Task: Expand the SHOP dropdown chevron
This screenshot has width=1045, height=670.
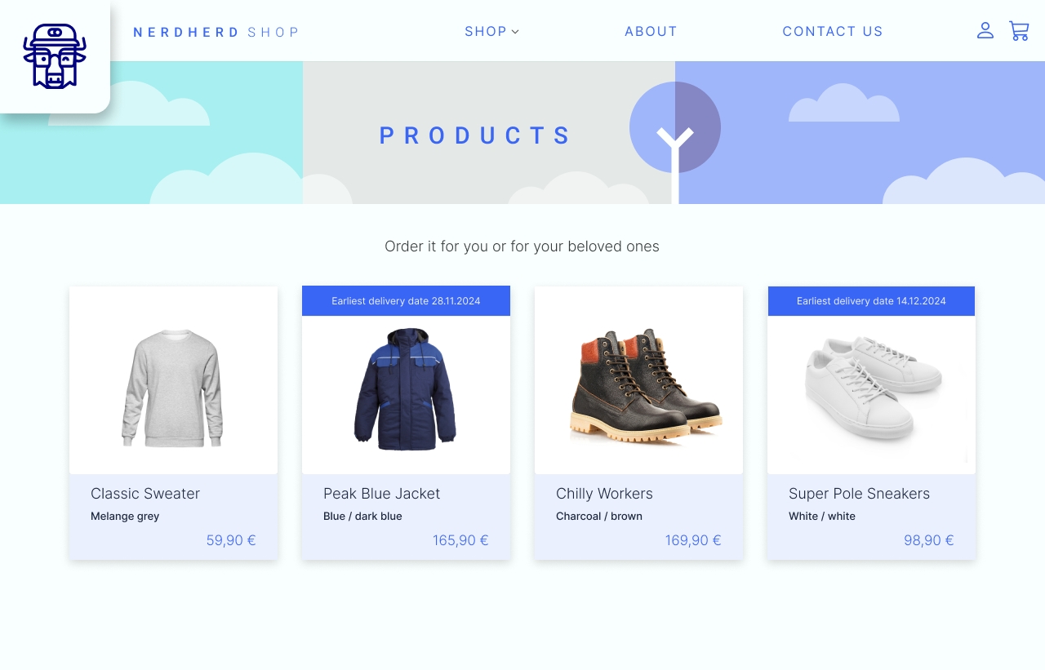Action: tap(515, 32)
